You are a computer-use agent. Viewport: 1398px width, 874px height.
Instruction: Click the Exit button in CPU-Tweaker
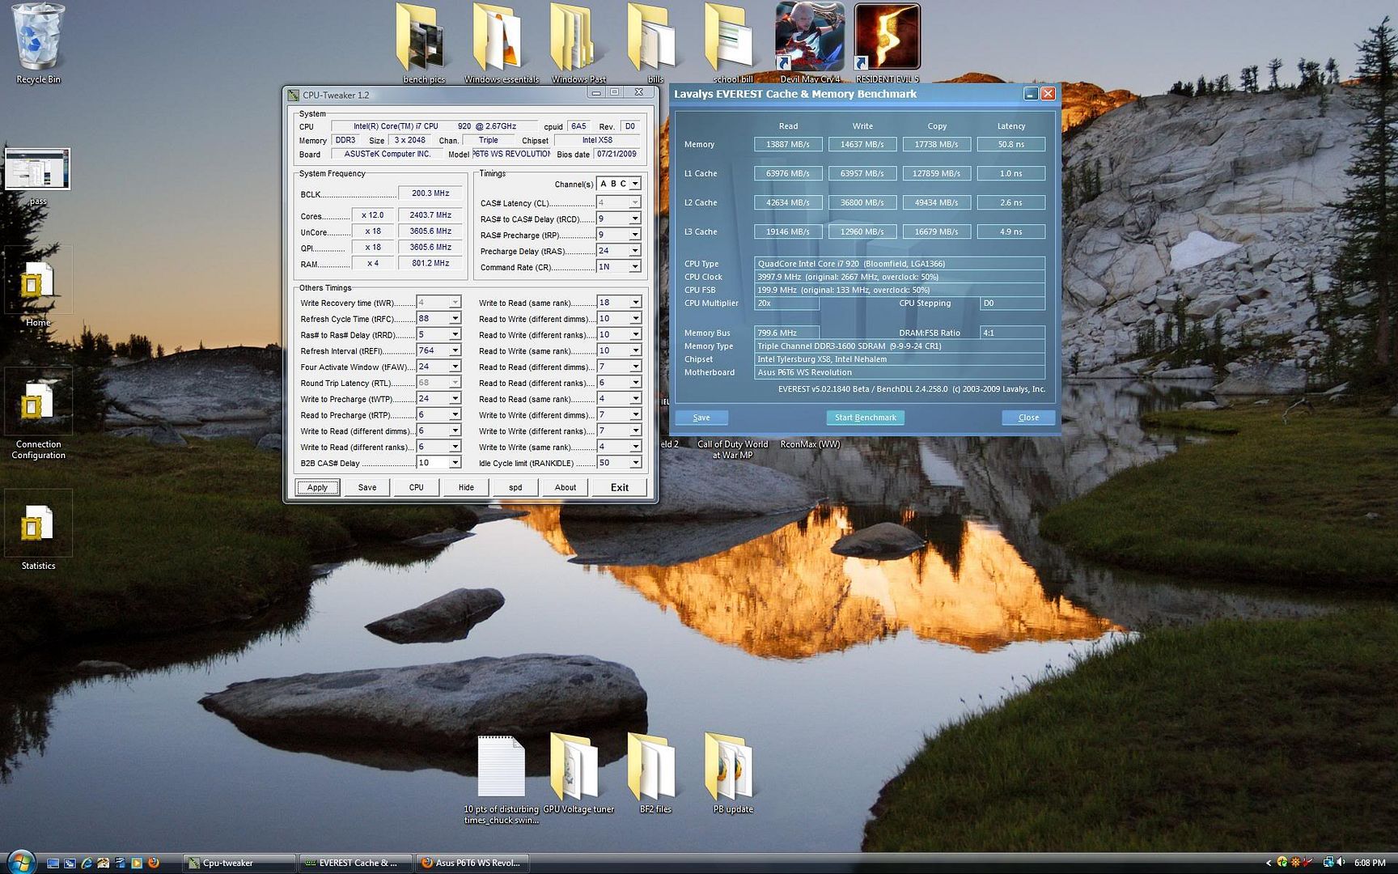(x=620, y=487)
